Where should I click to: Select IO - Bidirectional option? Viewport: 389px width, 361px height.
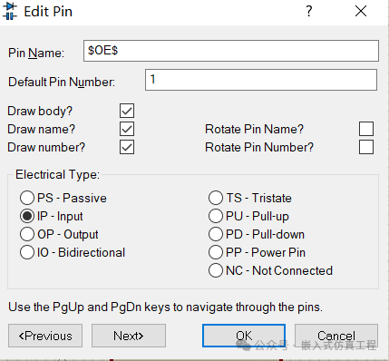point(27,252)
